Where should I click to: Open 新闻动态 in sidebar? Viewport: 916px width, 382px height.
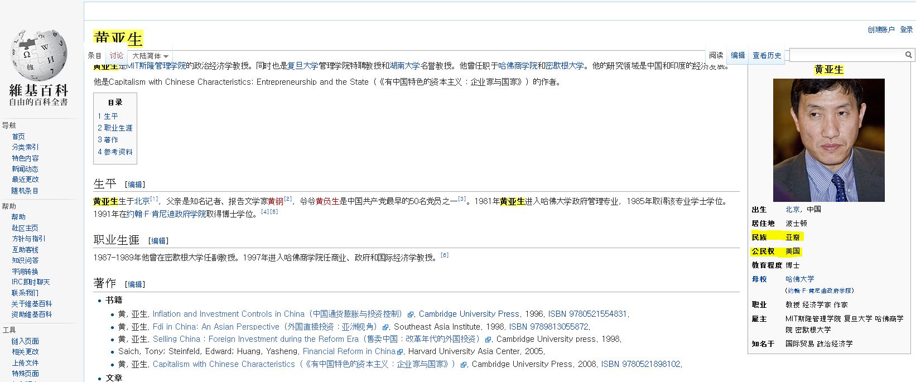(25, 169)
